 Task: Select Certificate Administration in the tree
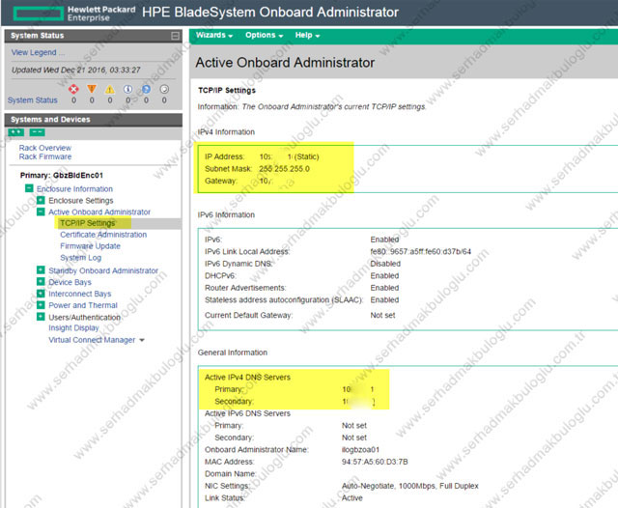tap(103, 235)
